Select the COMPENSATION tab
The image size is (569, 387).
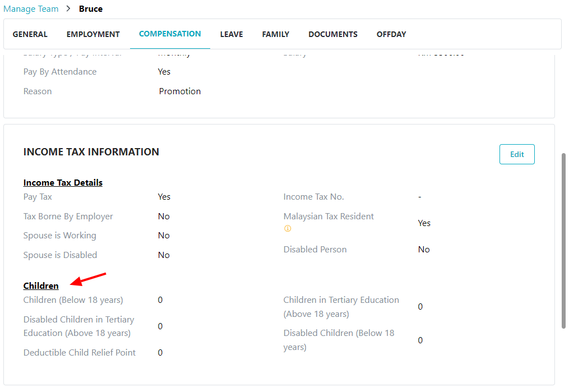170,34
